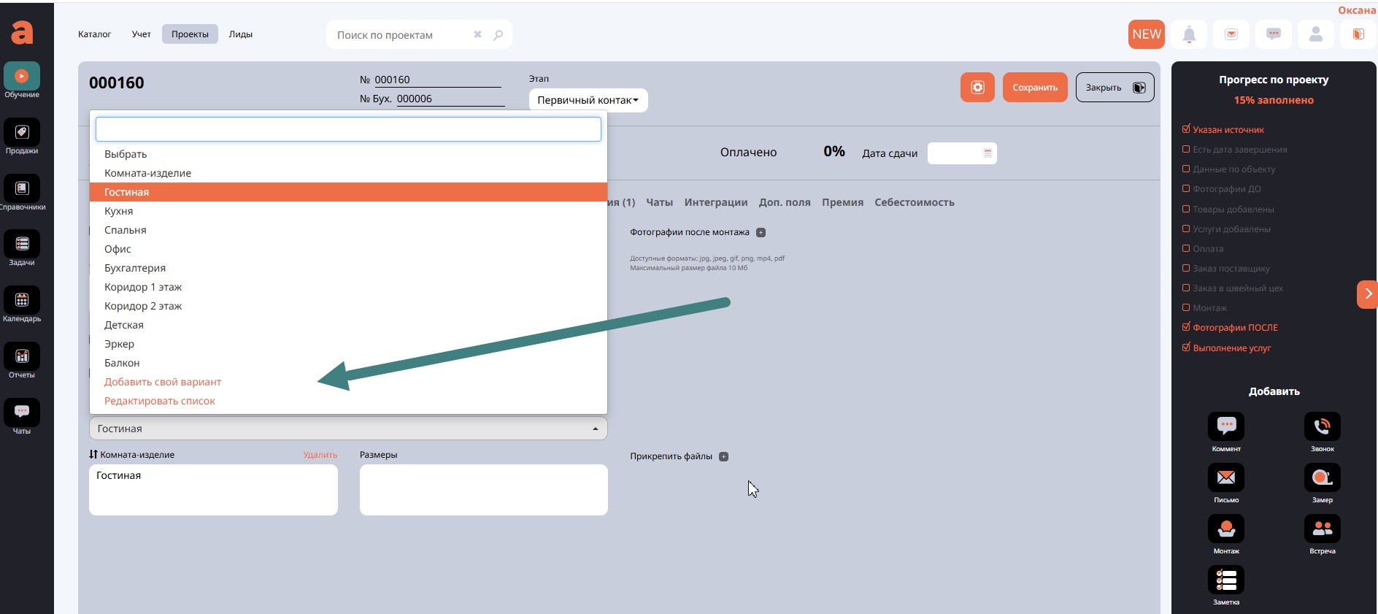
Task: Select Кухня from the dropdown list
Action: point(119,211)
